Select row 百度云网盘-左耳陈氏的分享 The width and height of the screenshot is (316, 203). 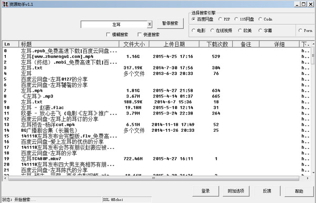pos(157,170)
